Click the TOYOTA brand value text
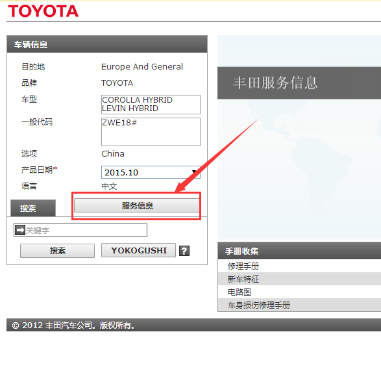This screenshot has width=381, height=384. pos(117,83)
